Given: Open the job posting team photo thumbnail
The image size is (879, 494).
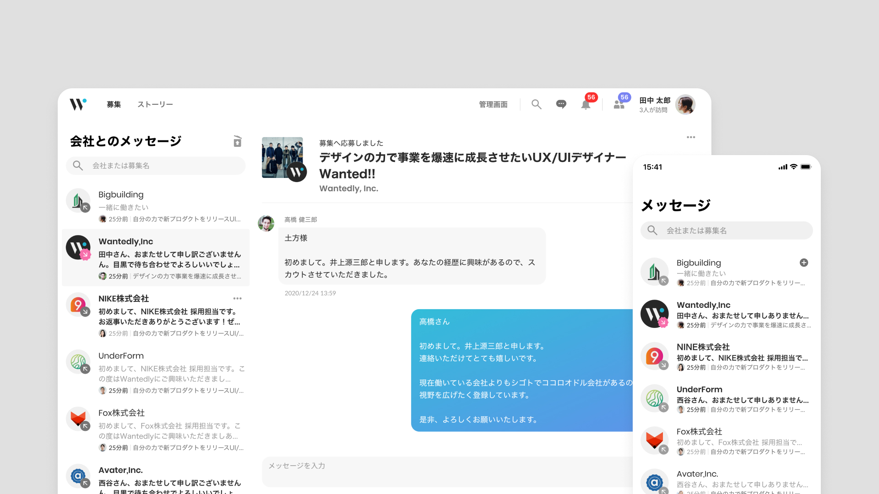Looking at the screenshot, I should click(282, 157).
